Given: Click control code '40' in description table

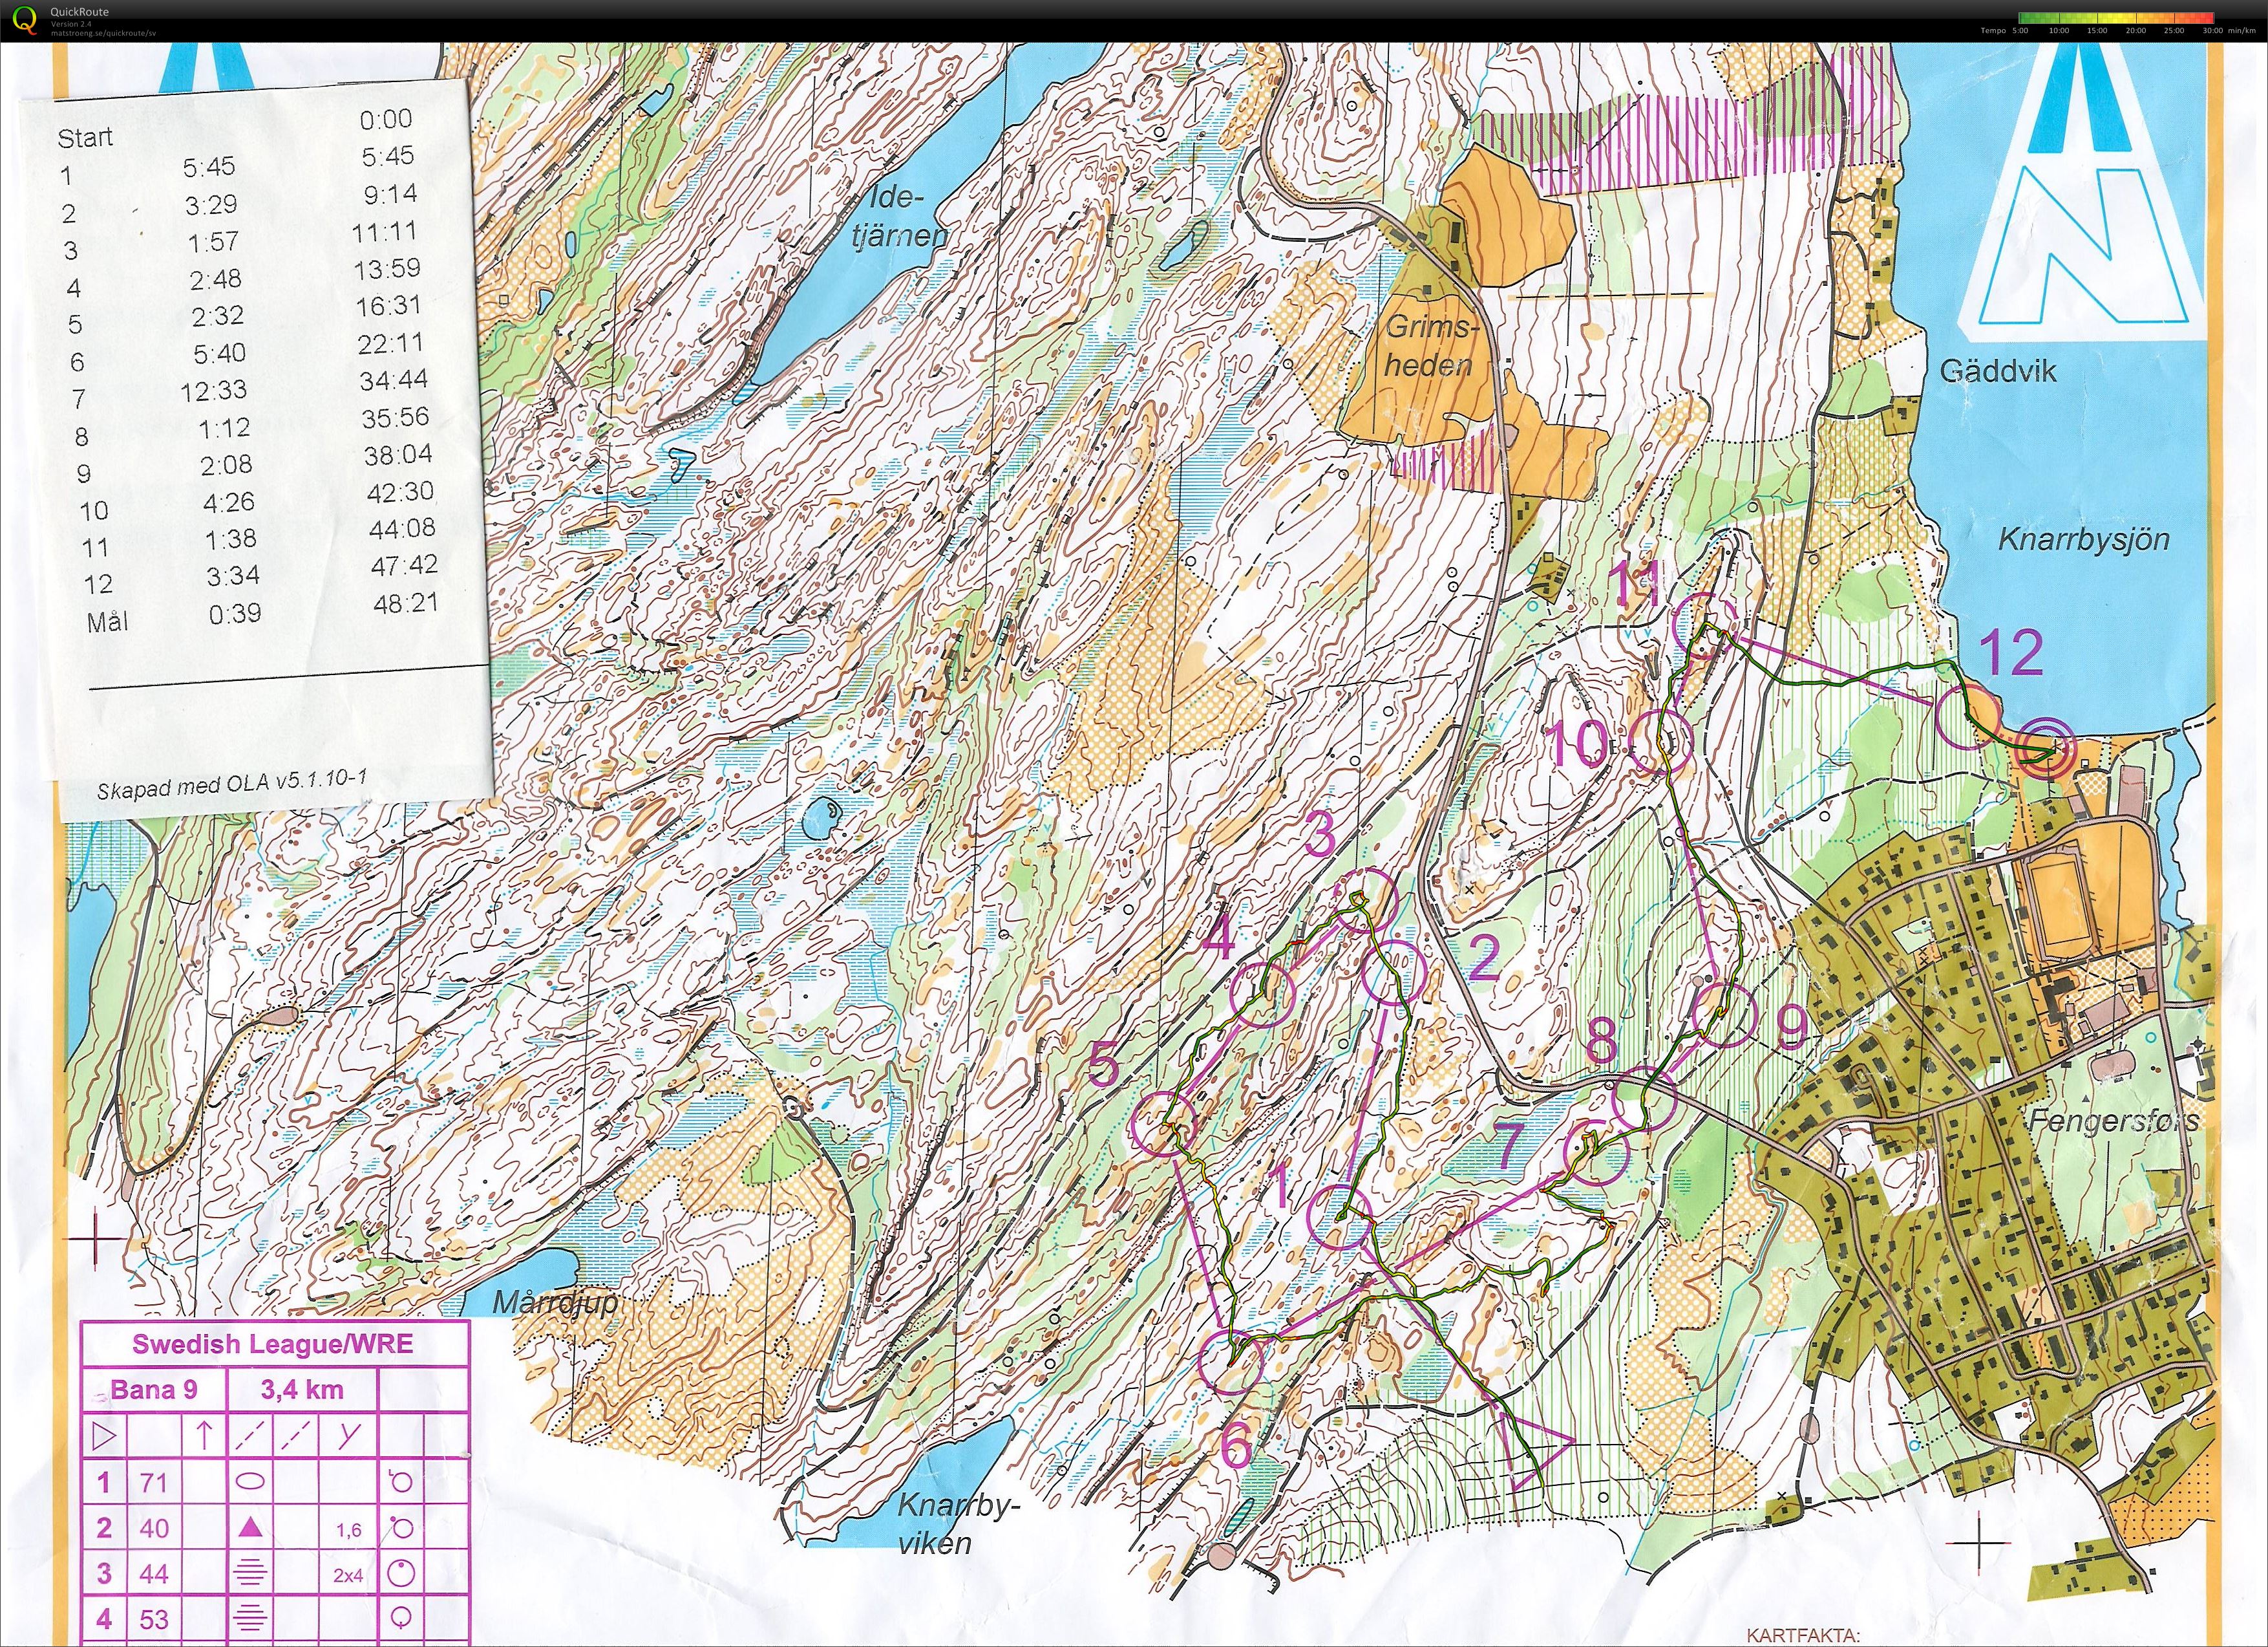Looking at the screenshot, I should (153, 1528).
